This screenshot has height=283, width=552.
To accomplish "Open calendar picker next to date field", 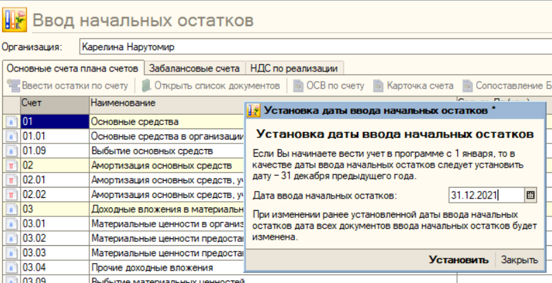I will coord(531,195).
